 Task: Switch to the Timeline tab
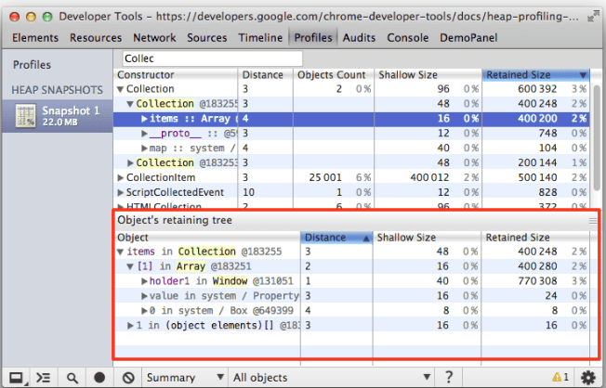260,38
